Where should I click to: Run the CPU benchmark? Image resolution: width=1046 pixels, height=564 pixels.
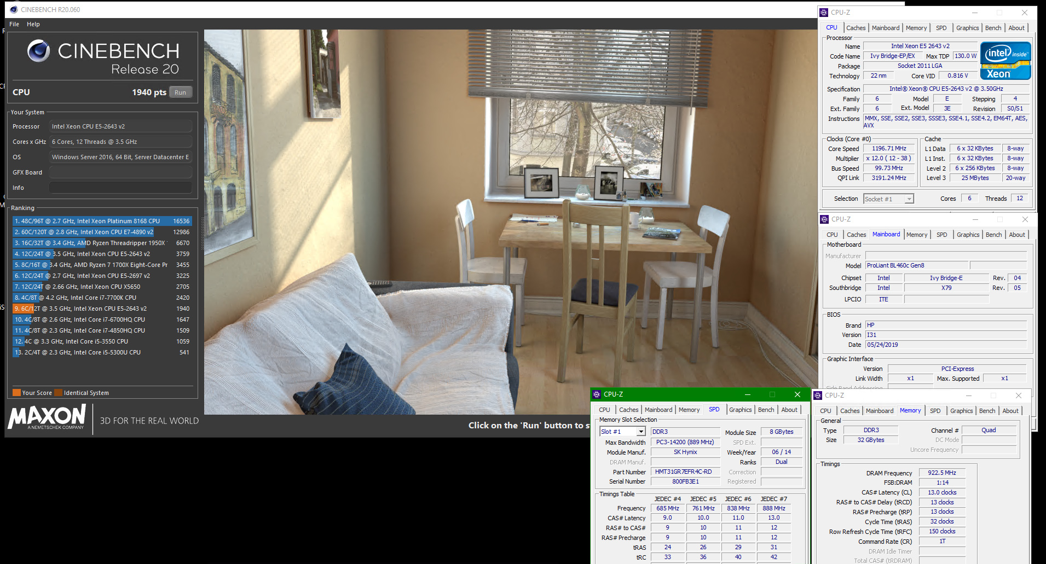click(181, 92)
